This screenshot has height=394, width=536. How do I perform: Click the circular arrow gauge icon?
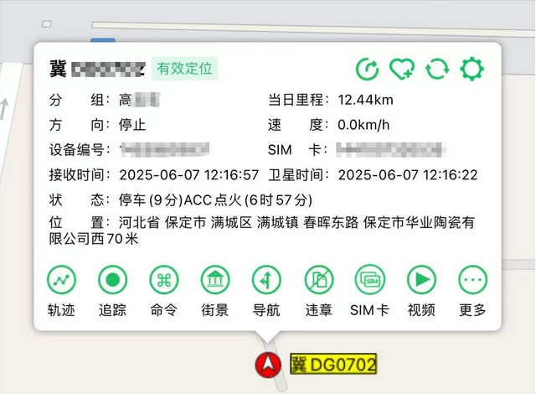click(x=368, y=69)
